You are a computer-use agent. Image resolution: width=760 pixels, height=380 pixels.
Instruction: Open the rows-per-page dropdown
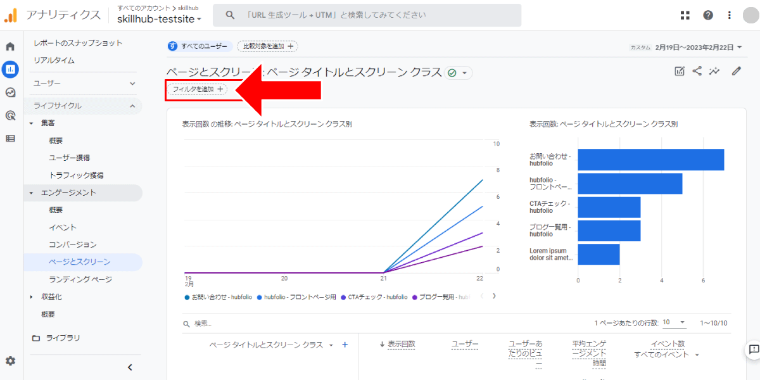674,322
